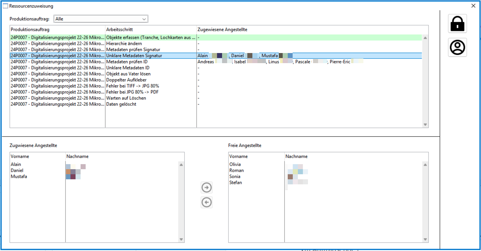Click the user profile icon button

pos(457,47)
